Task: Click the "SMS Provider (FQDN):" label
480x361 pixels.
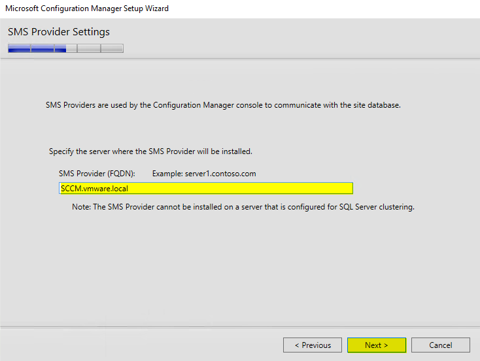Action: coord(97,174)
